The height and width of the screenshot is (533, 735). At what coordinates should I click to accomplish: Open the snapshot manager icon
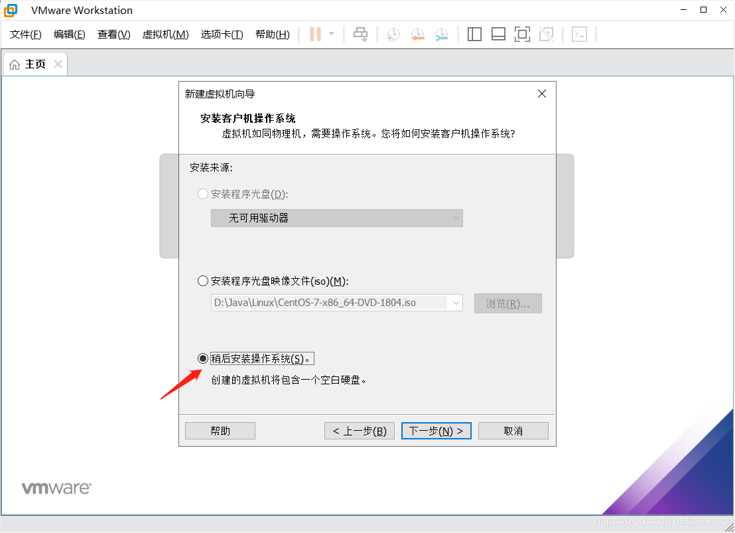tap(442, 35)
